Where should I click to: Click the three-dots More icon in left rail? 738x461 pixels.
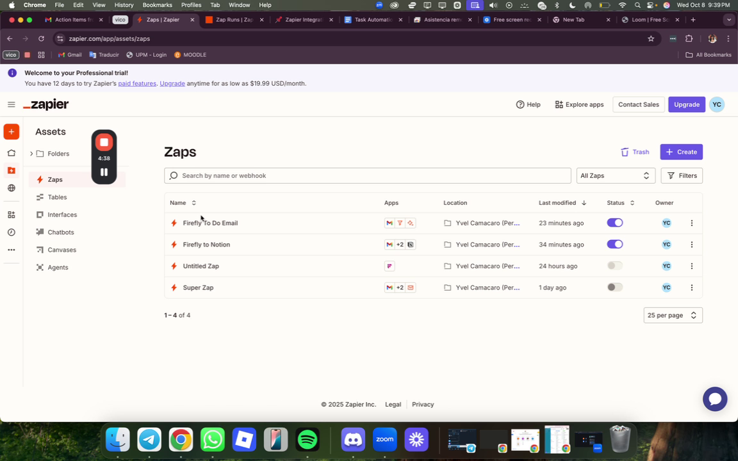pyautogui.click(x=12, y=250)
